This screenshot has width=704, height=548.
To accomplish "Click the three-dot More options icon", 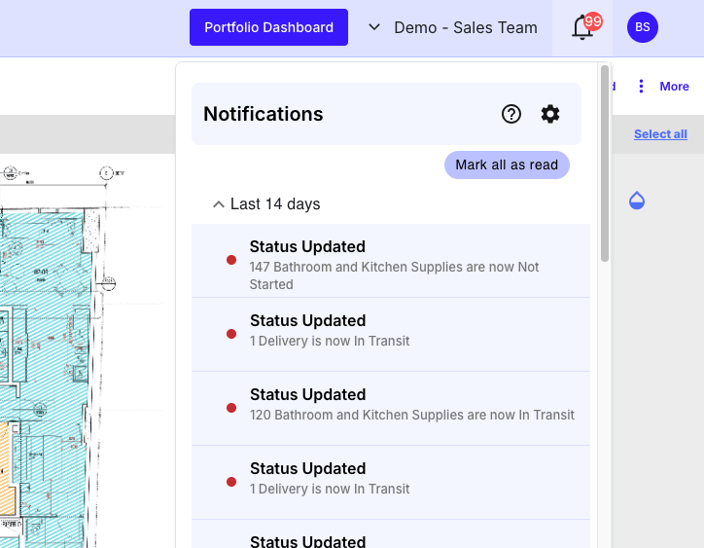I will coord(641,86).
